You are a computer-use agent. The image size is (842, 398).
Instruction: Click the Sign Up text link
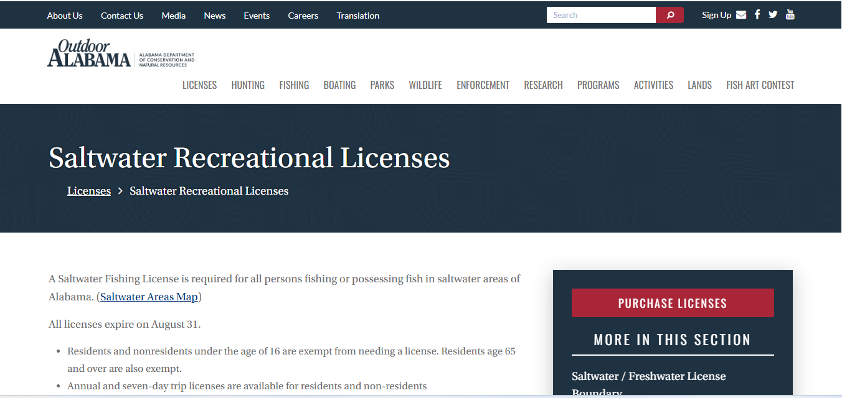coord(716,15)
